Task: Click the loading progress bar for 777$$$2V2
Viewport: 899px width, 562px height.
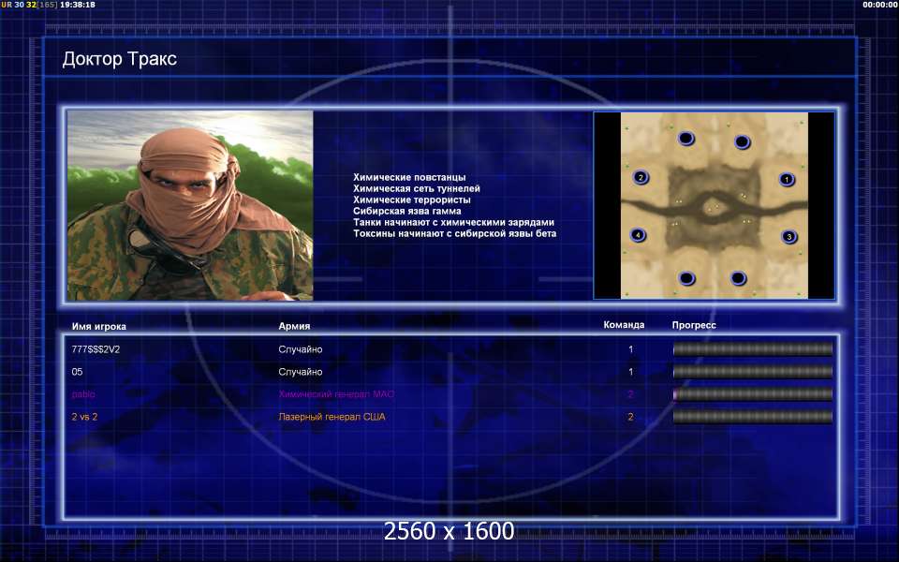Action: pyautogui.click(x=752, y=349)
